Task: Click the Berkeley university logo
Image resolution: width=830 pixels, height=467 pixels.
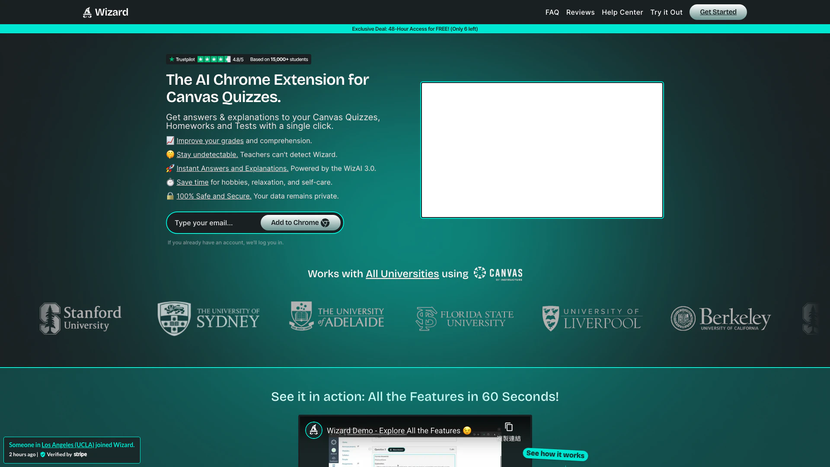Action: (x=721, y=319)
